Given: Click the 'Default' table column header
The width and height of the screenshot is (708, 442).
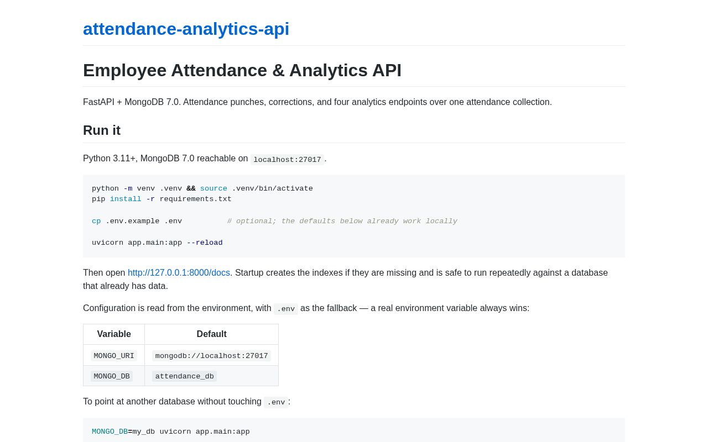Looking at the screenshot, I should click(212, 334).
